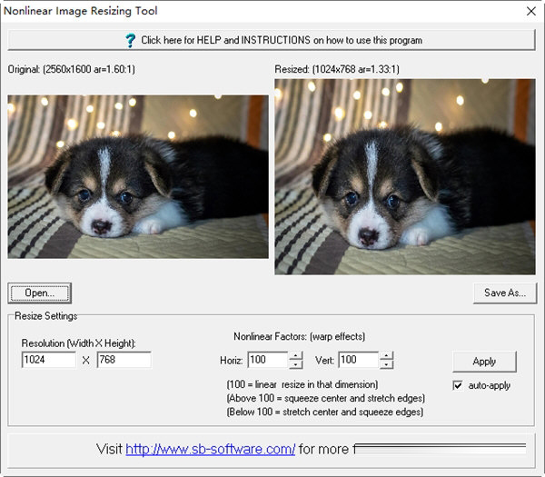The width and height of the screenshot is (545, 477).
Task: Click the 'Resolution (Width X Height):' label
Action: pyautogui.click(x=78, y=343)
